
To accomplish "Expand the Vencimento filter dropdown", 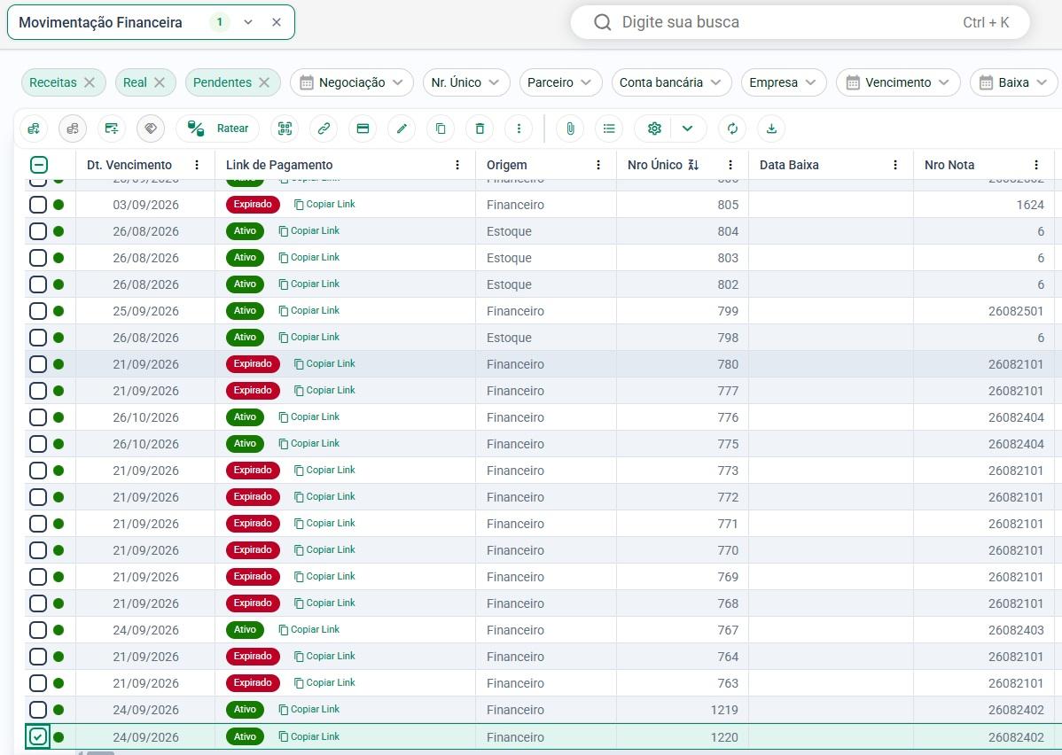I will coord(898,82).
